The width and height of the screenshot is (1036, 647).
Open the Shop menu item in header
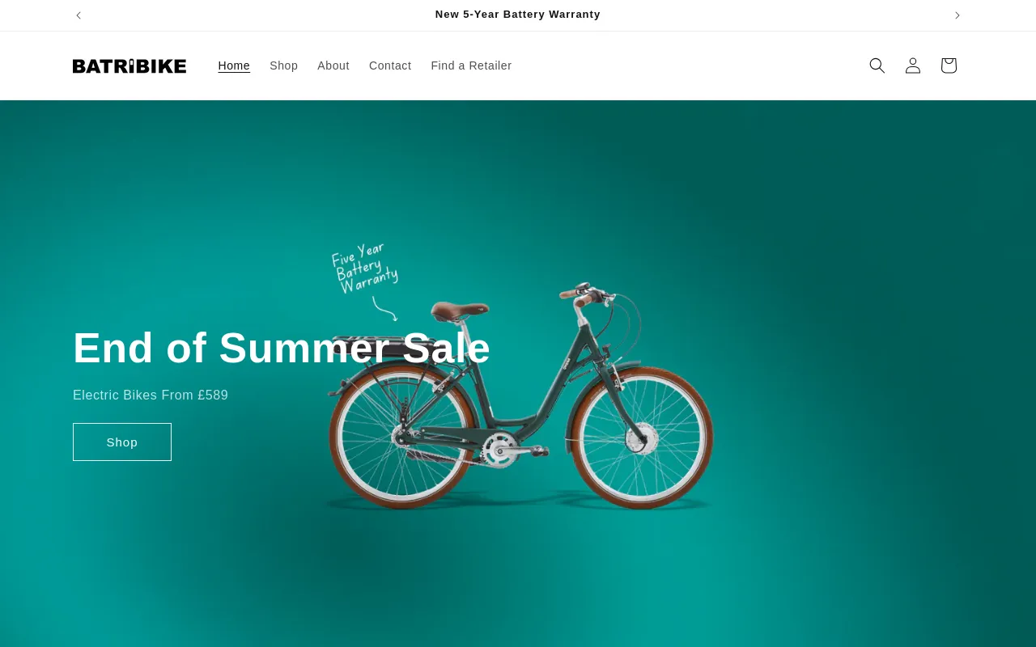point(284,66)
